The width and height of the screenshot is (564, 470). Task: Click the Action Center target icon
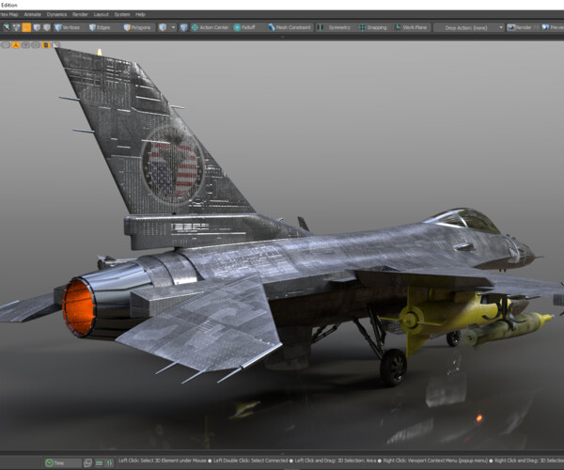coord(195,27)
